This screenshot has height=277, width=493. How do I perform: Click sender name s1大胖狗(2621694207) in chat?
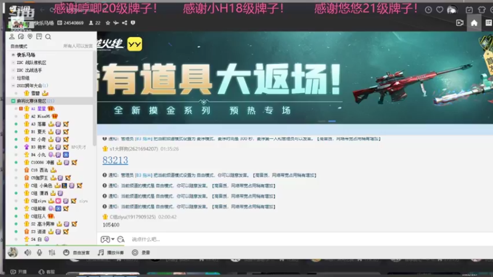(133, 149)
